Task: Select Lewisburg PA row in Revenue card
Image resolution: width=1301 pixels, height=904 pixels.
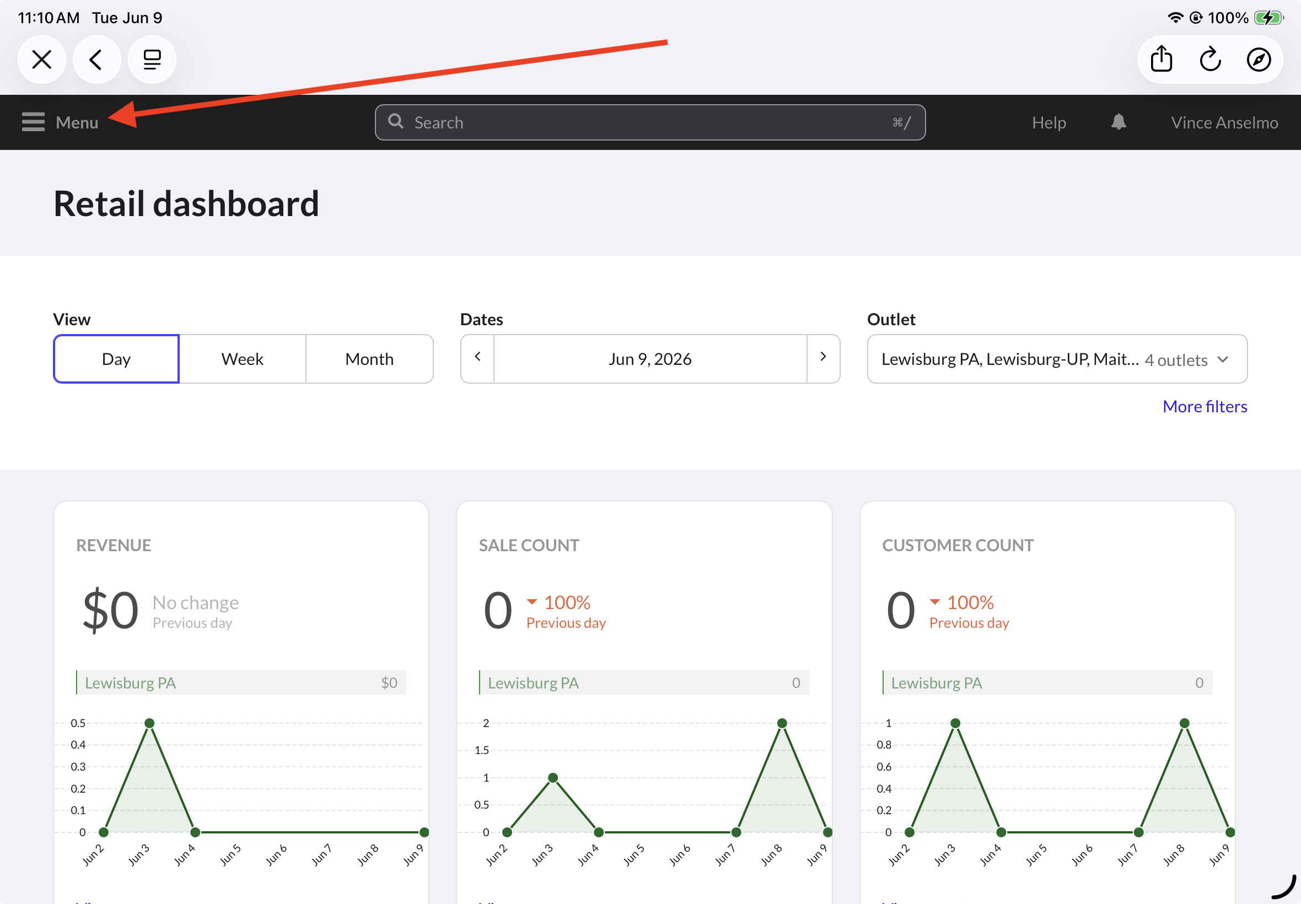Action: click(241, 682)
